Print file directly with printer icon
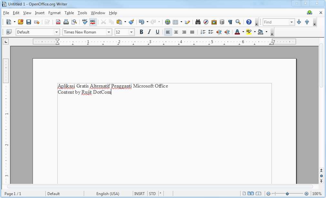 [x=66, y=22]
